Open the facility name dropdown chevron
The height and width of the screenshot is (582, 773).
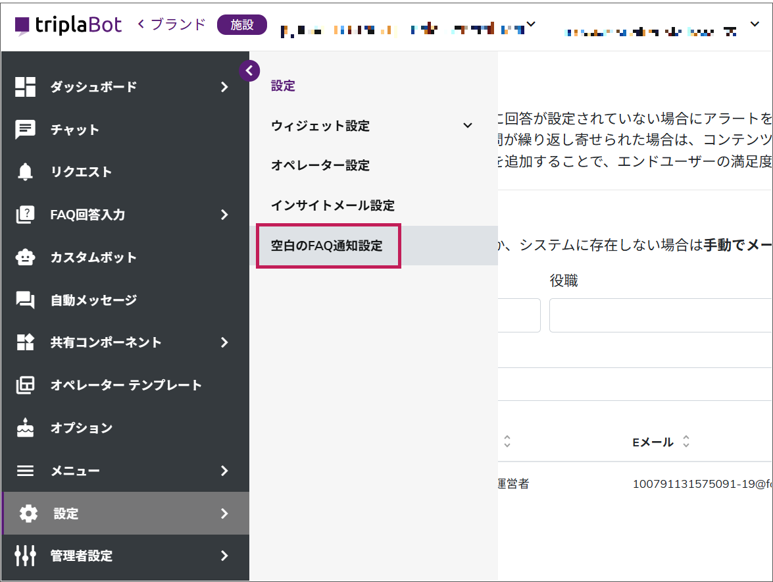pos(531,24)
